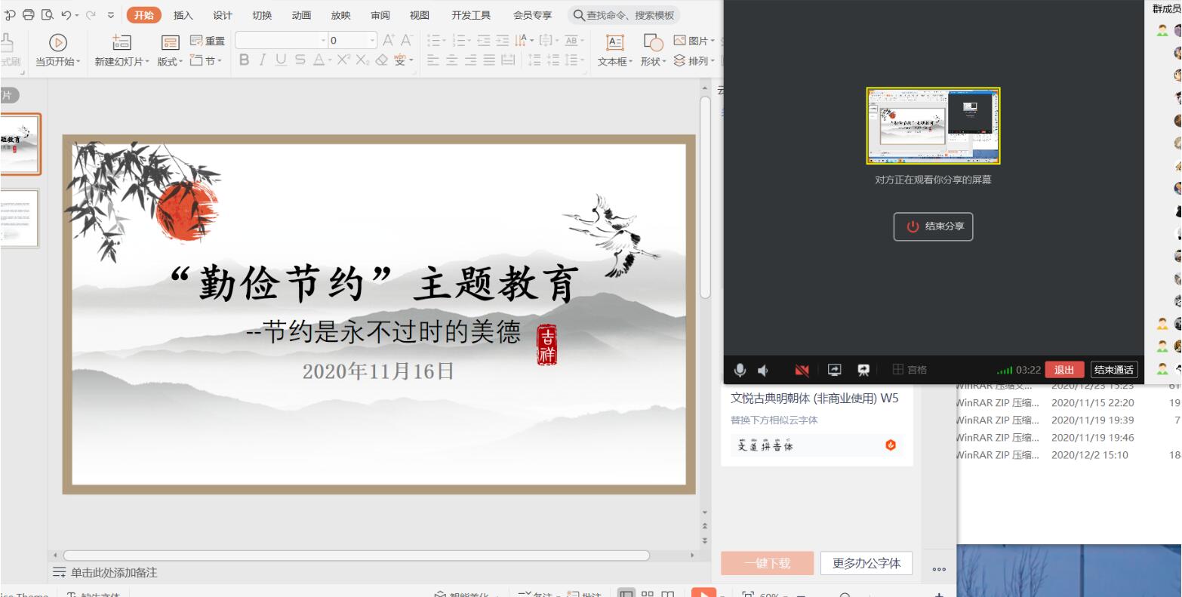Screen dimensions: 1182x597
Task: Toggle bold formatting
Action: click(x=244, y=60)
